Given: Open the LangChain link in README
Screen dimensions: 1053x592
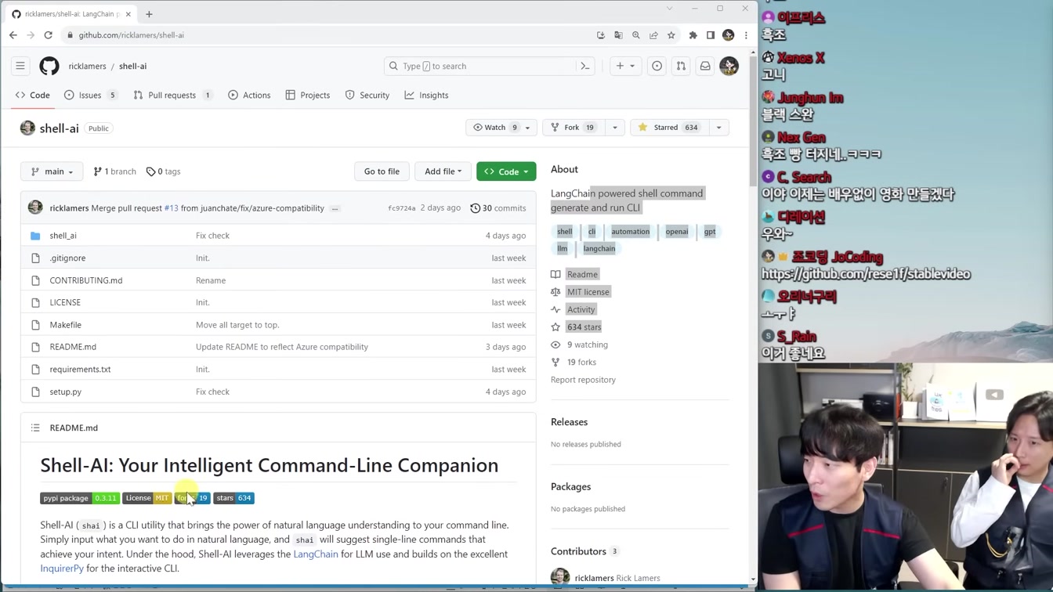Looking at the screenshot, I should click(x=316, y=554).
